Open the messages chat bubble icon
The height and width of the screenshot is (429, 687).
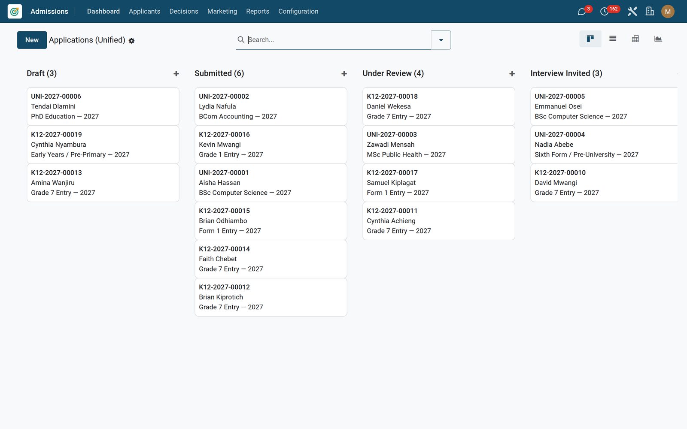[x=582, y=12]
